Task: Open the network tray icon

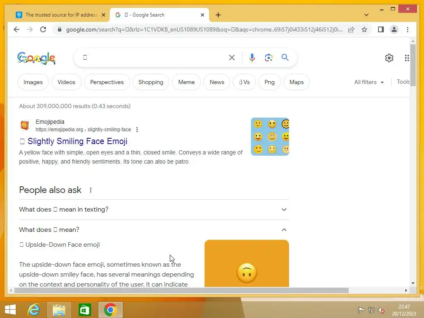Action: pos(371,310)
